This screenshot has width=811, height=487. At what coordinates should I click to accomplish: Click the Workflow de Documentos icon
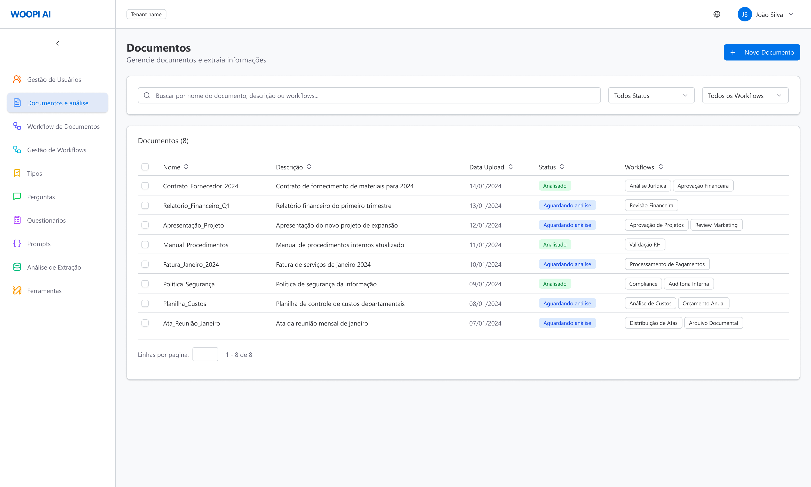pos(17,126)
